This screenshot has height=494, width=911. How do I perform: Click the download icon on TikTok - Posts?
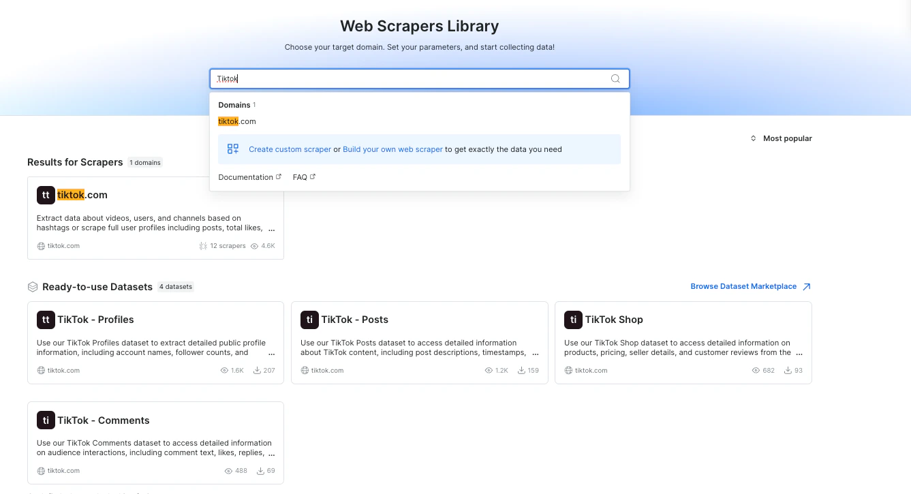pyautogui.click(x=521, y=371)
